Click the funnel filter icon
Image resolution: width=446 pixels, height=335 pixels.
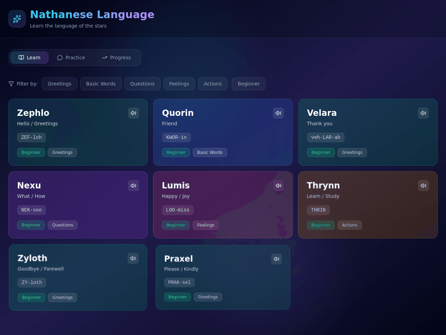[11, 84]
